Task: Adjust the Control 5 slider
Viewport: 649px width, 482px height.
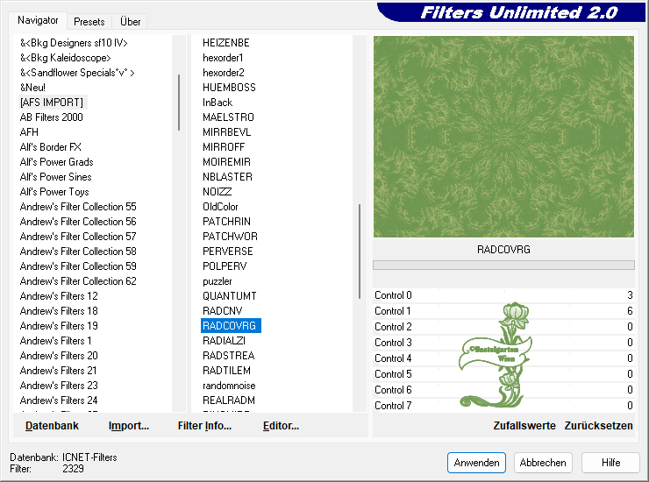Action: (503, 374)
